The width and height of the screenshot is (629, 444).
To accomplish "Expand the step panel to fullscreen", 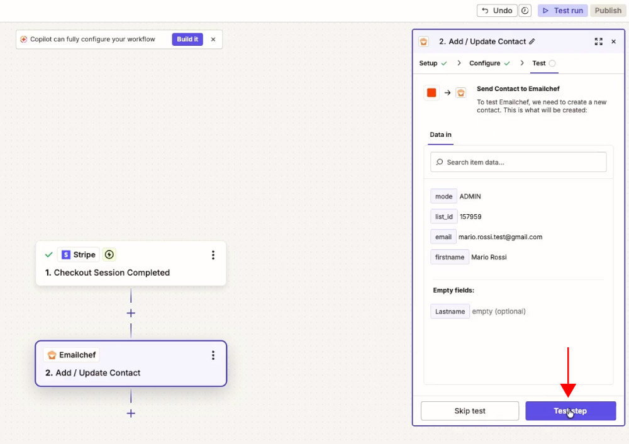I will click(x=599, y=41).
